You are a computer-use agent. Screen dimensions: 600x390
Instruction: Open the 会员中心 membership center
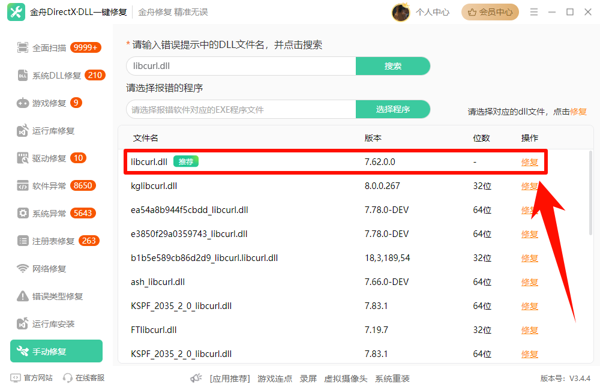[490, 12]
